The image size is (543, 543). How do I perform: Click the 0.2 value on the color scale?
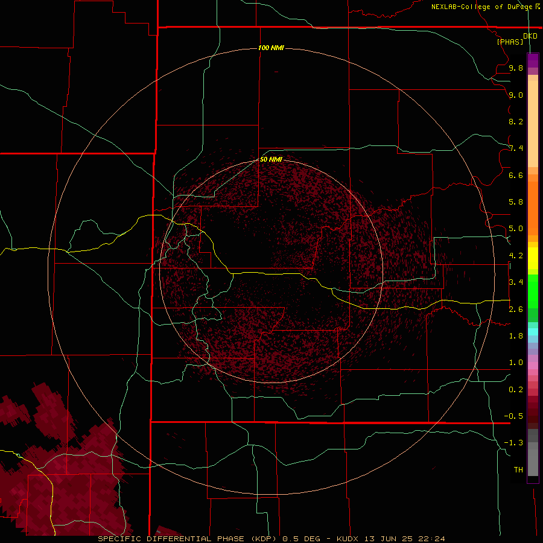pyautogui.click(x=516, y=390)
